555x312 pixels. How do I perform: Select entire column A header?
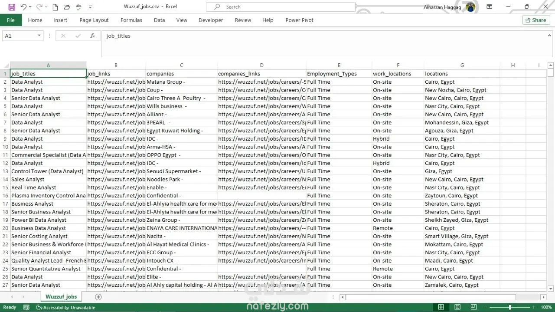48,65
